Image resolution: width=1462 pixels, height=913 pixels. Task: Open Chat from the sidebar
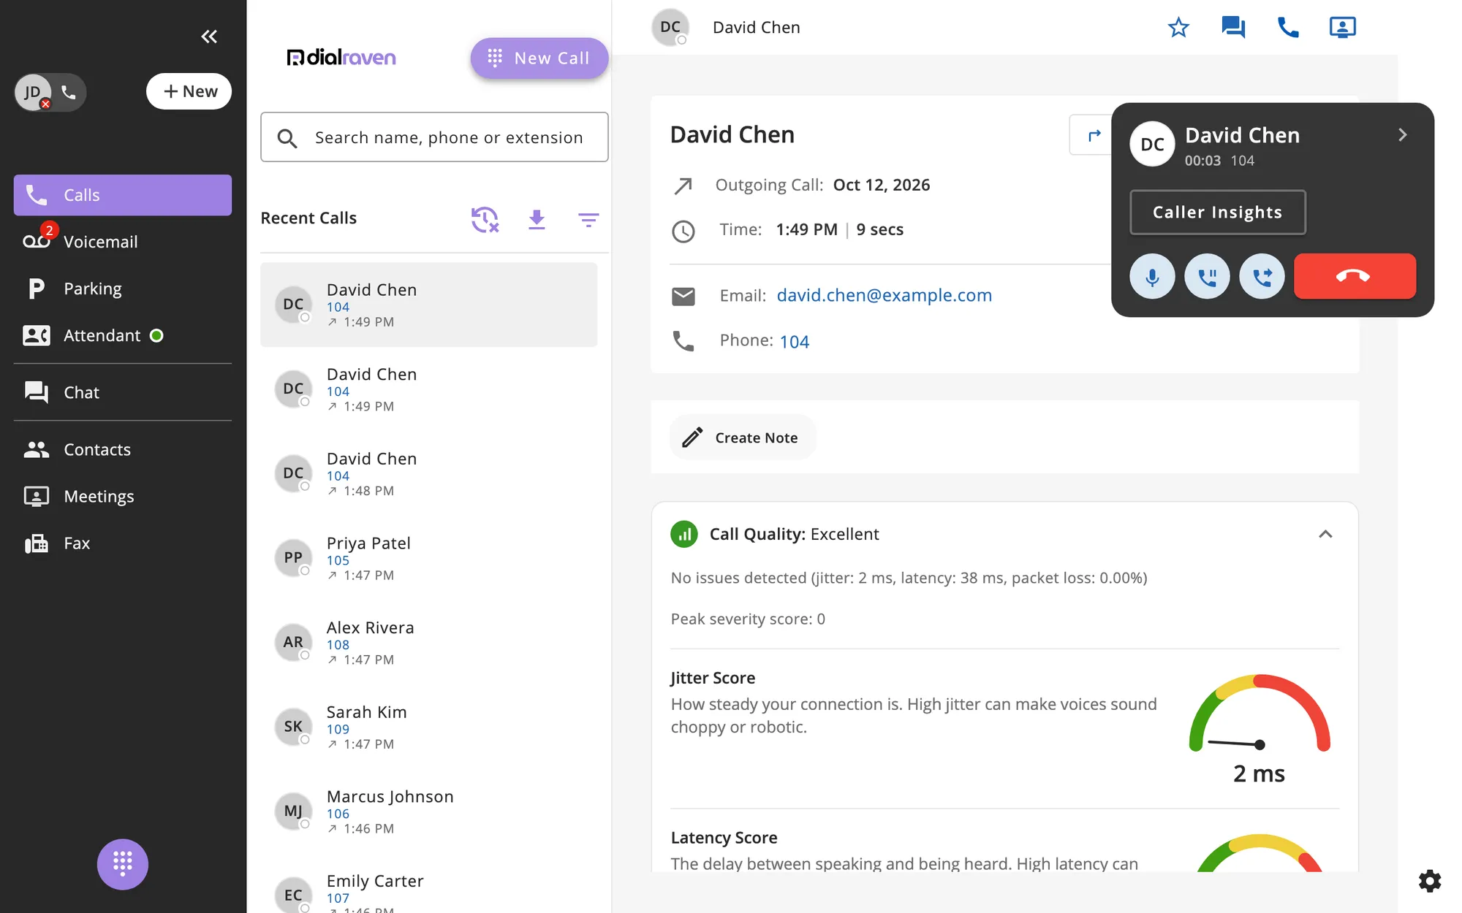tap(123, 392)
